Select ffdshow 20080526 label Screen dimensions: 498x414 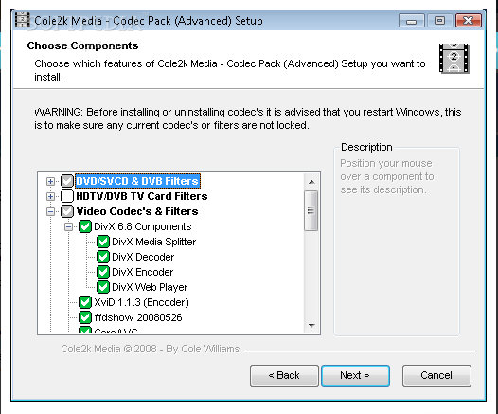[138, 317]
